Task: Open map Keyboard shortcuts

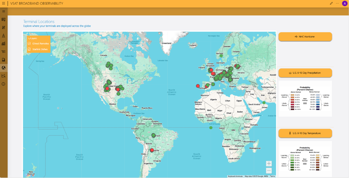Action: pyautogui.click(x=235, y=176)
